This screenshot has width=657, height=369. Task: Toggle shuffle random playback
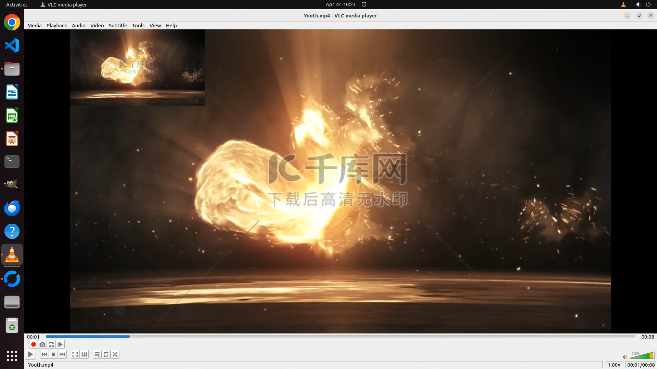click(x=115, y=354)
